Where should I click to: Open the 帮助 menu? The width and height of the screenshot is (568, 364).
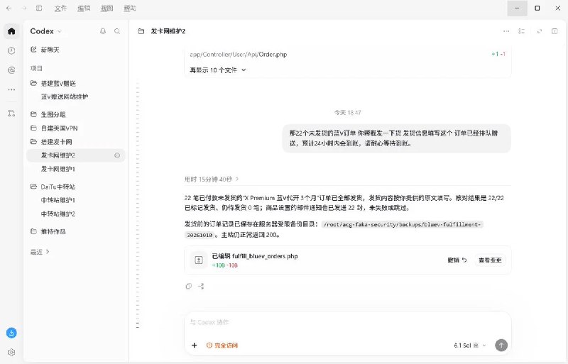[130, 8]
